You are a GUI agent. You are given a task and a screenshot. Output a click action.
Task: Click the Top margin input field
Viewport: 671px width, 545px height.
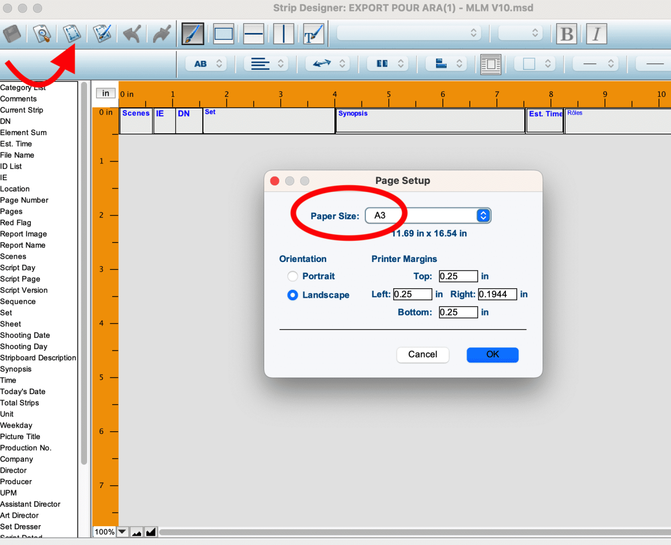tap(458, 276)
